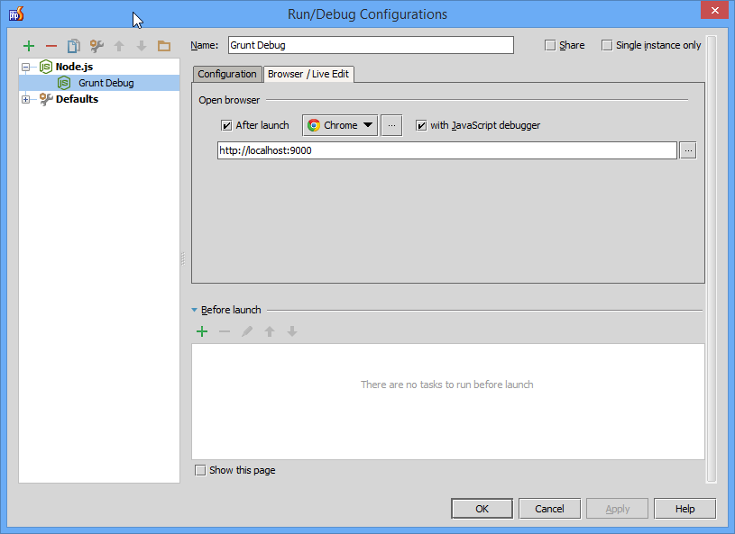Move before launch task down

[292, 331]
